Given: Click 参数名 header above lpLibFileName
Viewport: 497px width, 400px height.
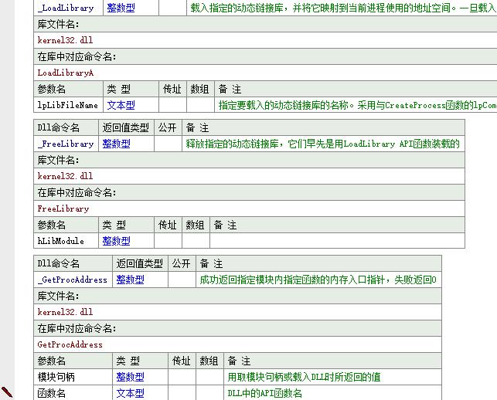Looking at the screenshot, I should click(x=51, y=89).
